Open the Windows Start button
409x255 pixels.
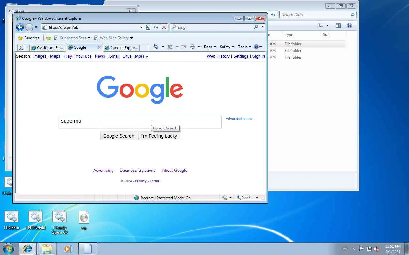point(9,249)
